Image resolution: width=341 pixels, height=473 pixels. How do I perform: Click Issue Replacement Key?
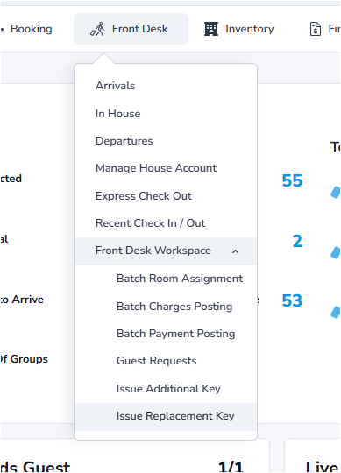[175, 416]
